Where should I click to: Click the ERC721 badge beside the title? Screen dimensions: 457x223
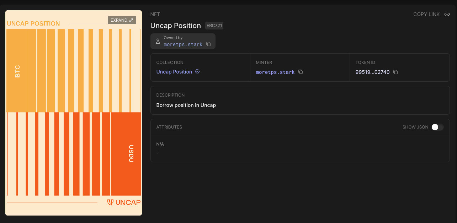(x=214, y=25)
